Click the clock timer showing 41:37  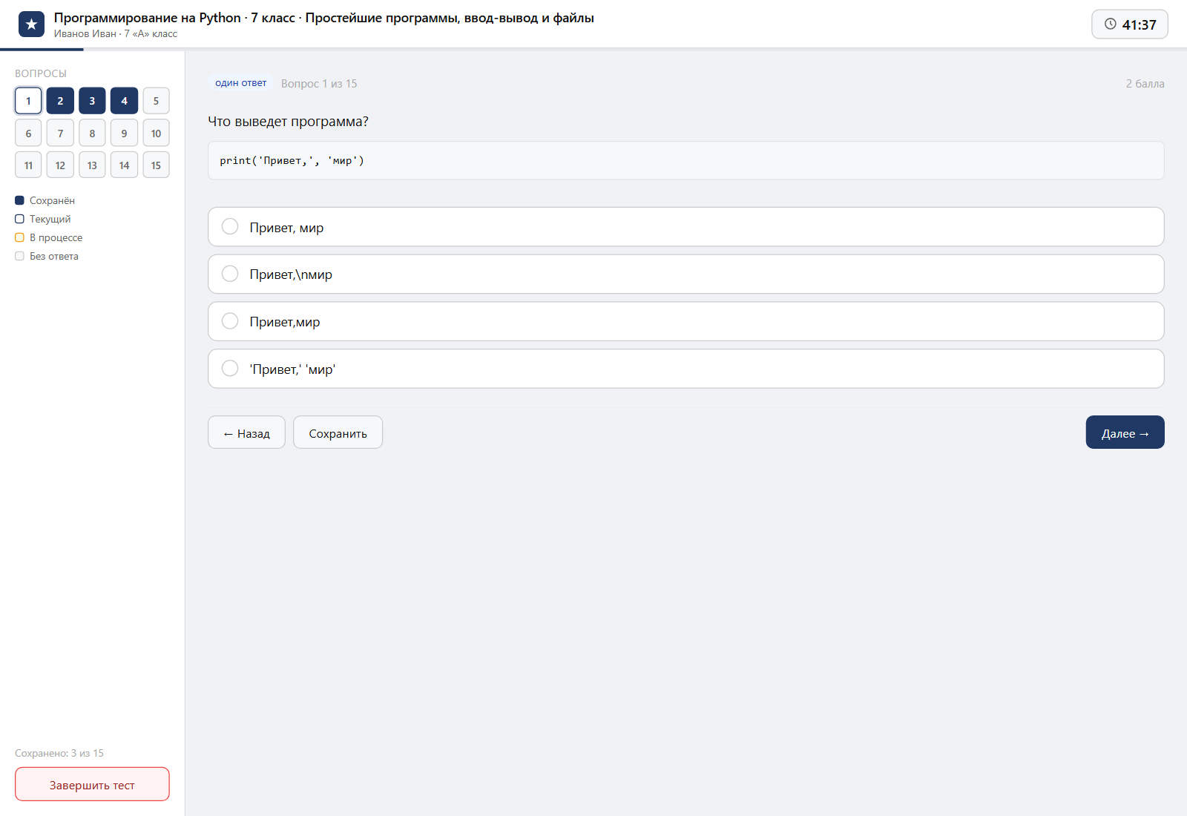pyautogui.click(x=1129, y=24)
